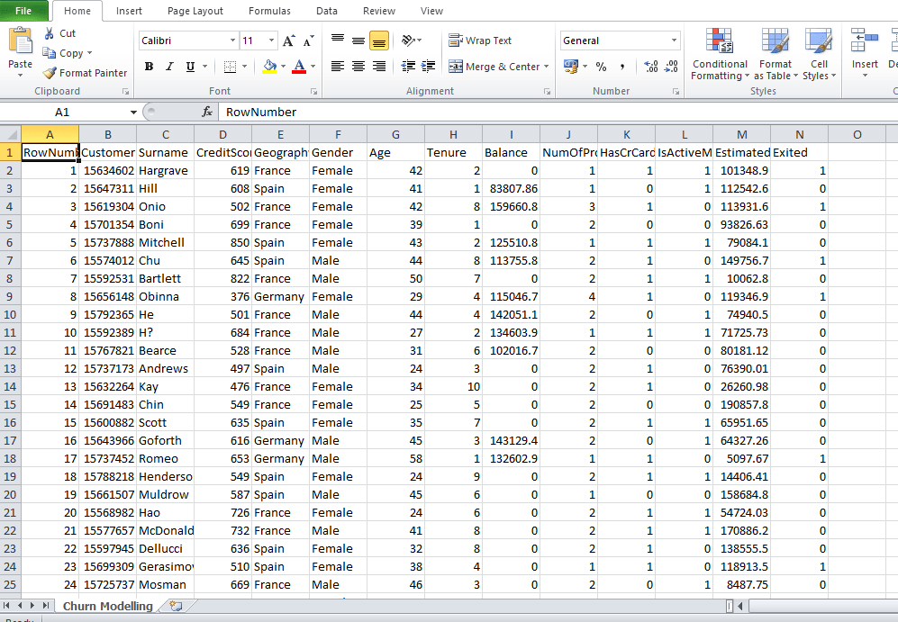Click formula bar showing RowNumber
This screenshot has width=898, height=622.
coord(556,113)
